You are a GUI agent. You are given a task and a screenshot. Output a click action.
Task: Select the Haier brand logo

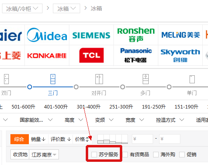tap(11, 36)
